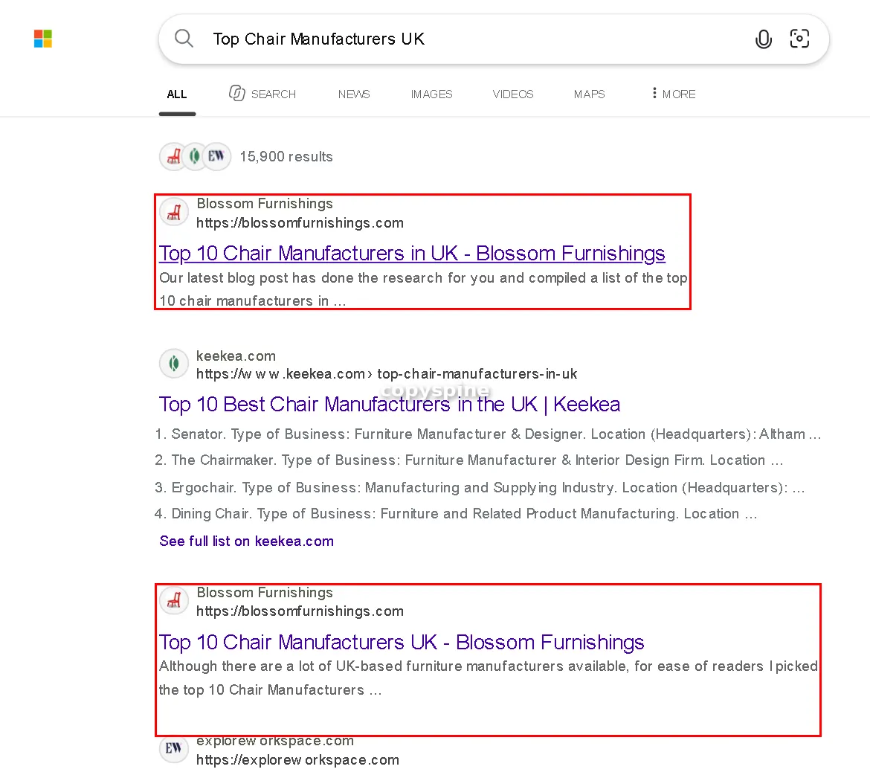The image size is (870, 775).
Task: Click '2. The Chairmaker' list line
Action: (x=469, y=460)
